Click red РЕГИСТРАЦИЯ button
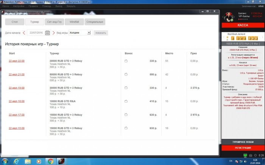 243,148
